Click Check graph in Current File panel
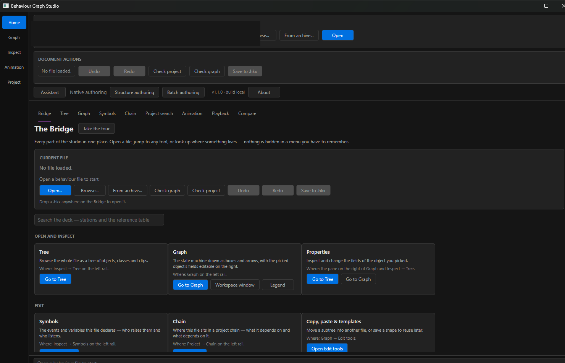This screenshot has width=565, height=363. [x=167, y=191]
